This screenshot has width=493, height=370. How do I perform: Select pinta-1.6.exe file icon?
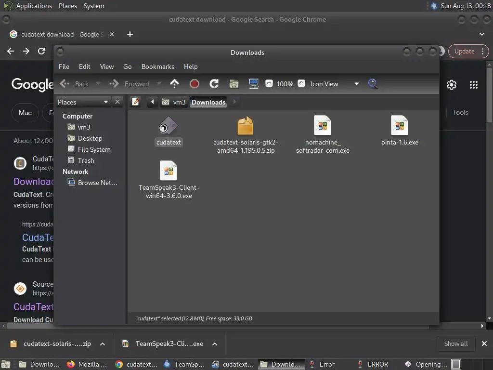pyautogui.click(x=400, y=125)
